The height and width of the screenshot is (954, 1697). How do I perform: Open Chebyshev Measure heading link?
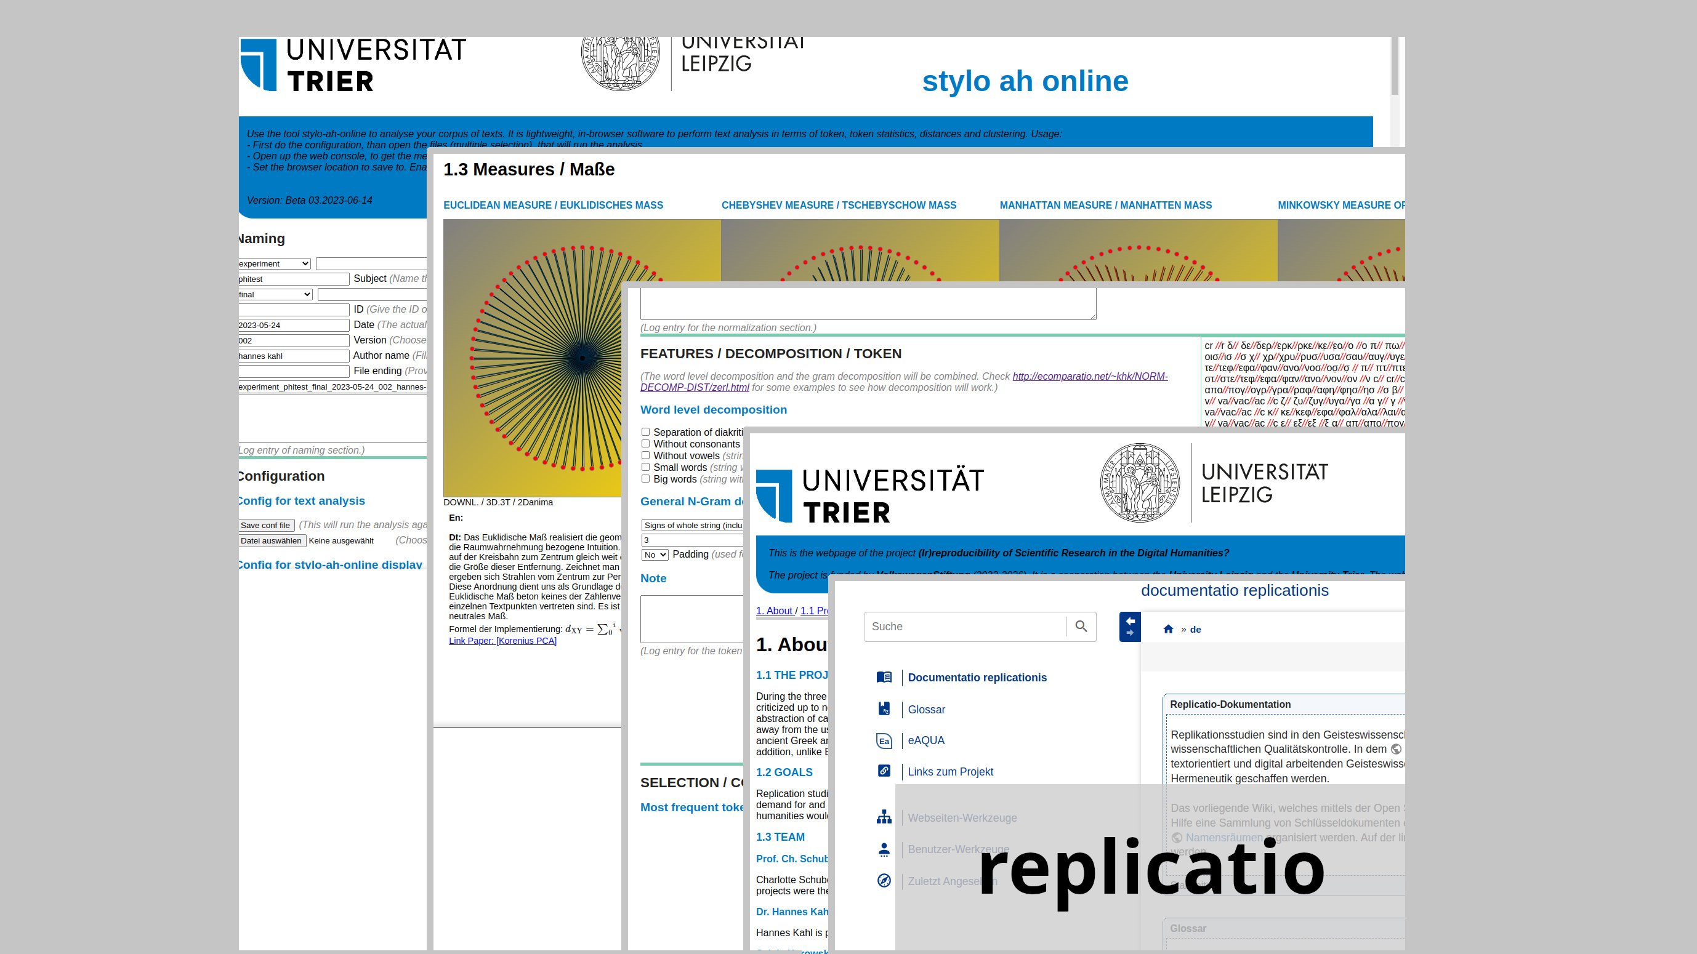pos(839,206)
